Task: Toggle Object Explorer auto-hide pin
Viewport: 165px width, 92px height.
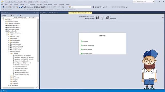Action: click(36, 13)
